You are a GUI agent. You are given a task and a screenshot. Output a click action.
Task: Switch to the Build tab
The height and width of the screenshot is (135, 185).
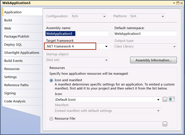click(23, 20)
